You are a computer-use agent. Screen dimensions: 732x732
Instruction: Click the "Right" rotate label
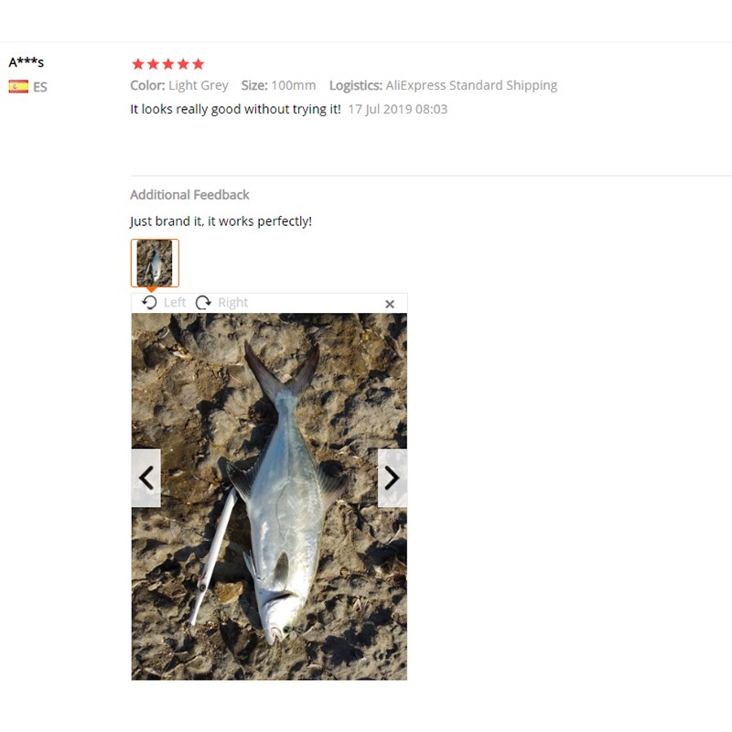233,303
